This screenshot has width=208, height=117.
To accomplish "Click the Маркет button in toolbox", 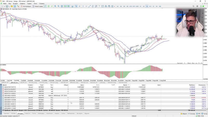I will coord(184,114).
